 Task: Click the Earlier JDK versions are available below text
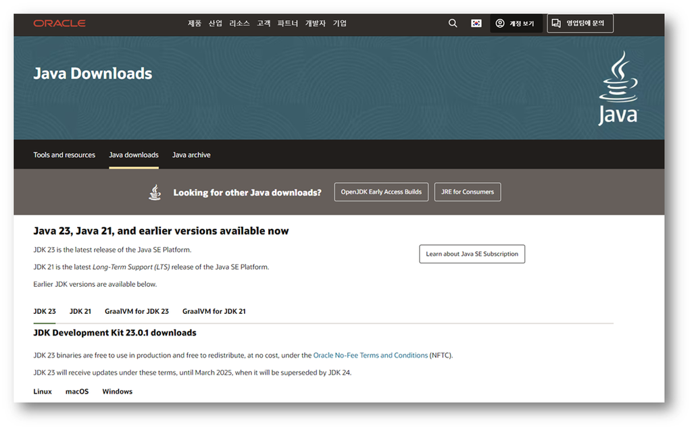[x=95, y=284]
